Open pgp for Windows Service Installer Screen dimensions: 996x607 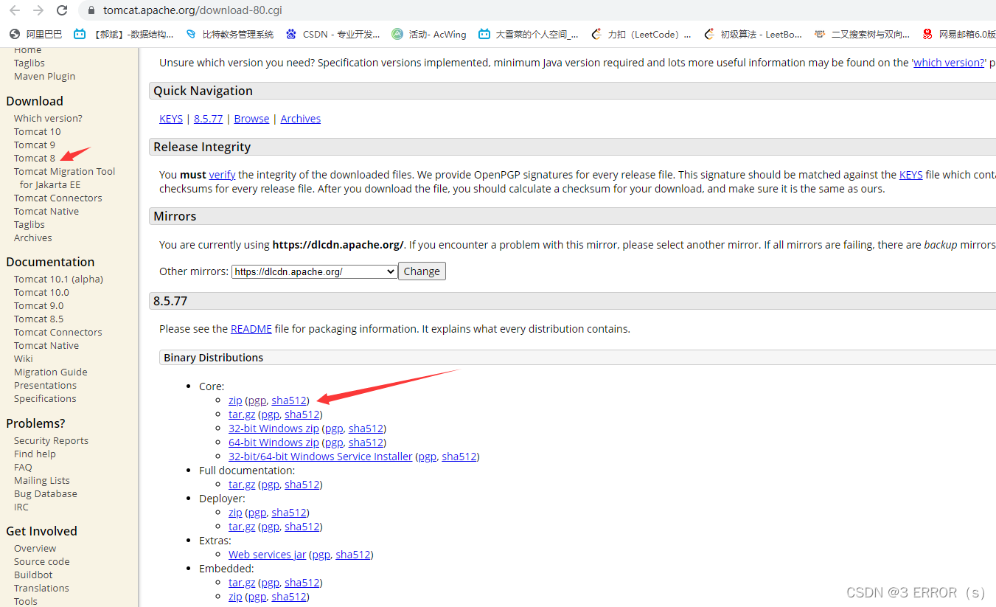point(428,457)
